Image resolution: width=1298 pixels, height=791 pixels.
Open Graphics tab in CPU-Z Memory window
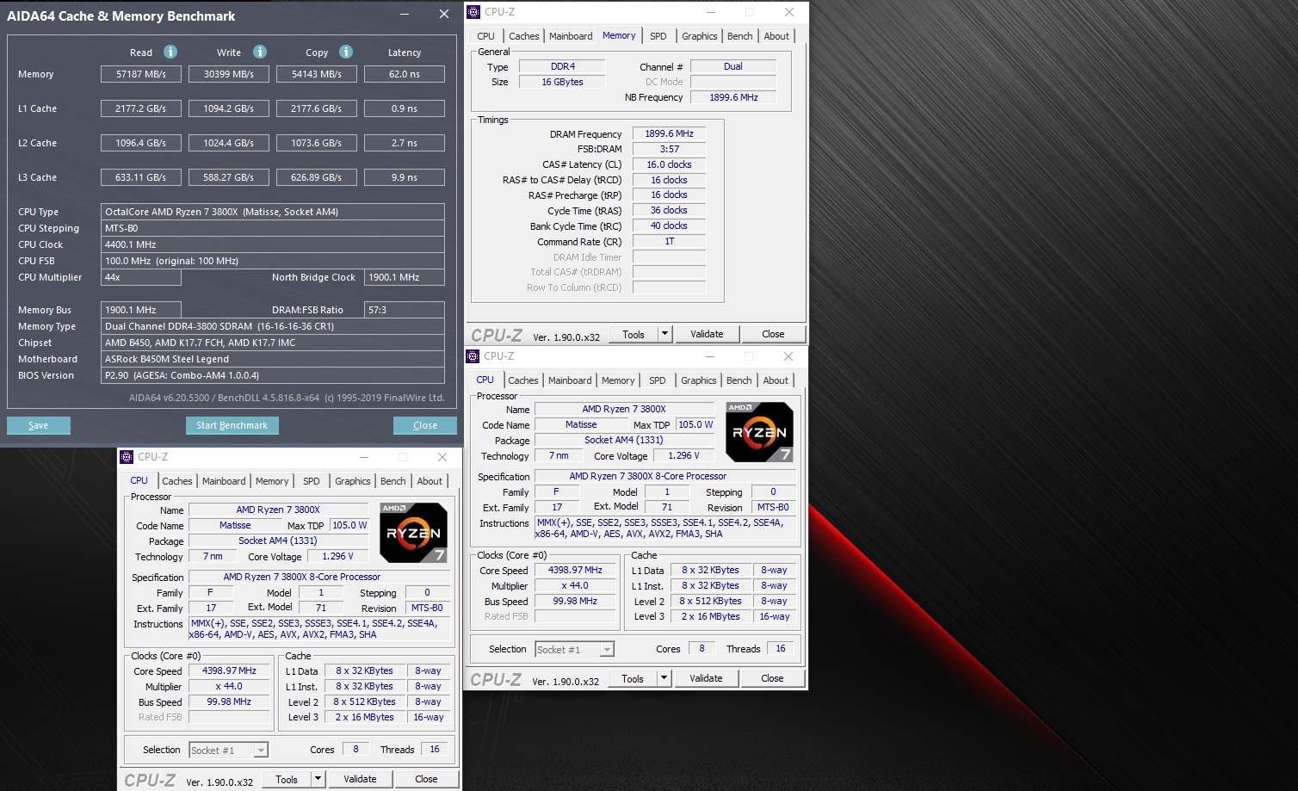point(699,36)
